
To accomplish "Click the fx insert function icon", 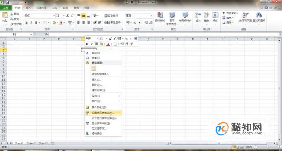I will (x=46, y=34).
